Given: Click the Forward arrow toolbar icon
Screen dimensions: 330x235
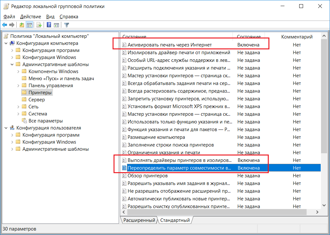Looking at the screenshot, I should (x=12, y=25).
